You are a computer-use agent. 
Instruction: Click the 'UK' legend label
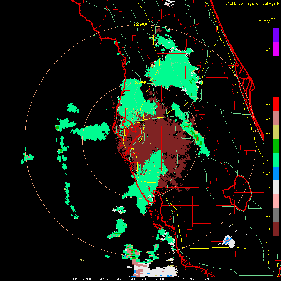268,49
